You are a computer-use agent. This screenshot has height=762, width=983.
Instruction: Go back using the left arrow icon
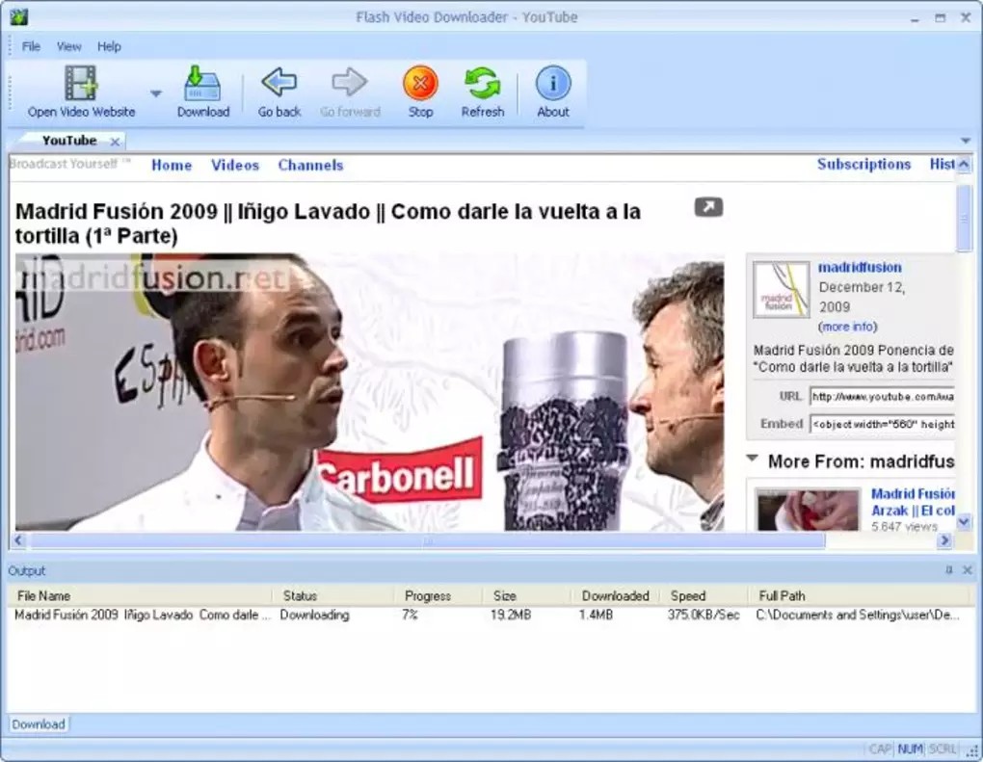coord(279,82)
